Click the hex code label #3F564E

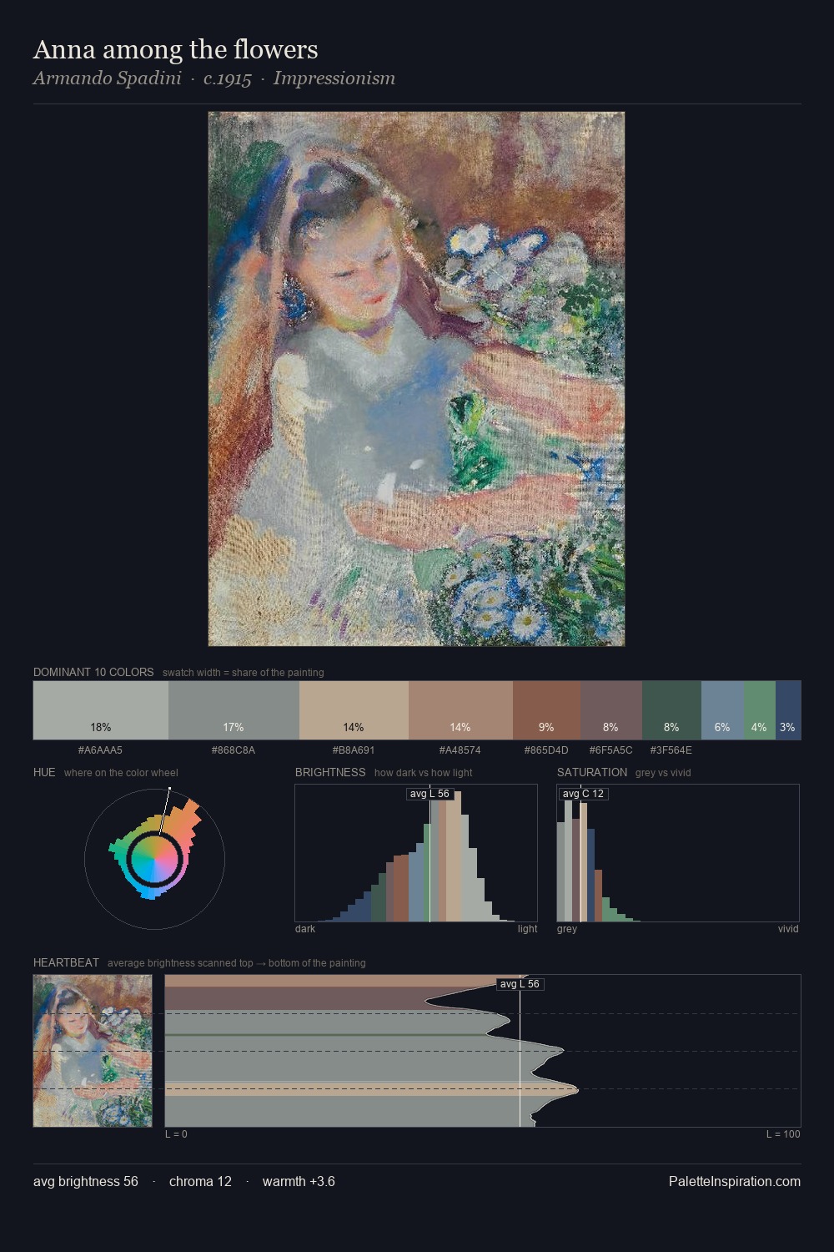(671, 750)
